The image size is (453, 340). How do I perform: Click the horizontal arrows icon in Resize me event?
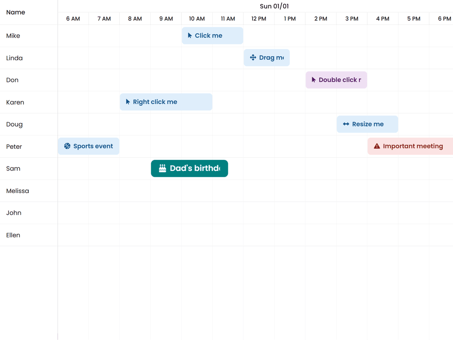346,124
